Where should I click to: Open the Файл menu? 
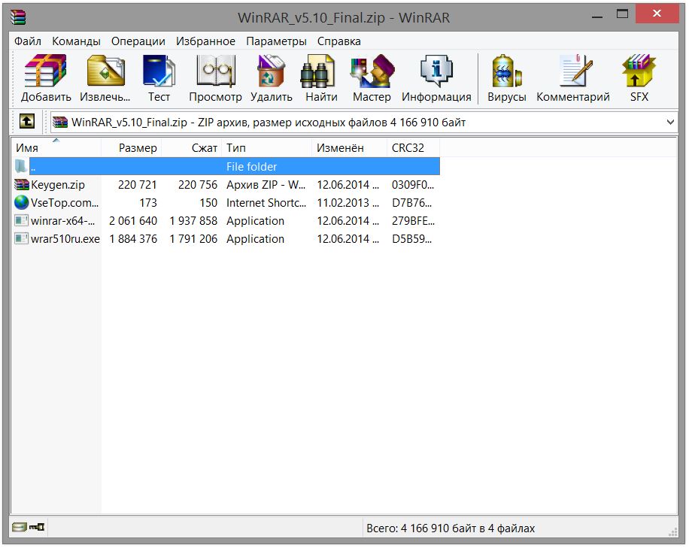28,41
